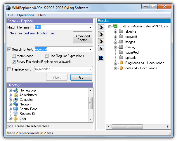Click the Directory list scroll-down arrow

point(91,119)
